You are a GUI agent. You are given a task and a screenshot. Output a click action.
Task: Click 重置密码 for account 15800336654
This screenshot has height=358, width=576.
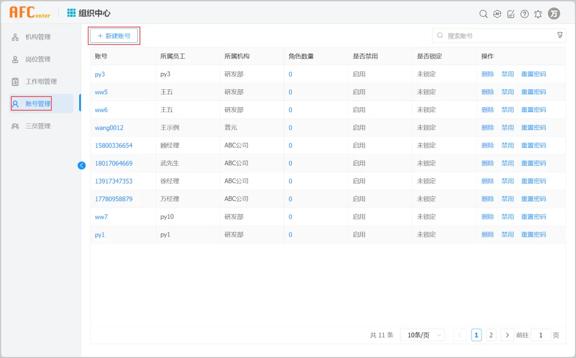[533, 145]
